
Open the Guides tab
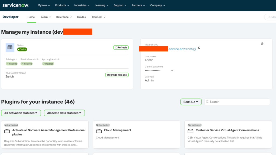coord(81,17)
